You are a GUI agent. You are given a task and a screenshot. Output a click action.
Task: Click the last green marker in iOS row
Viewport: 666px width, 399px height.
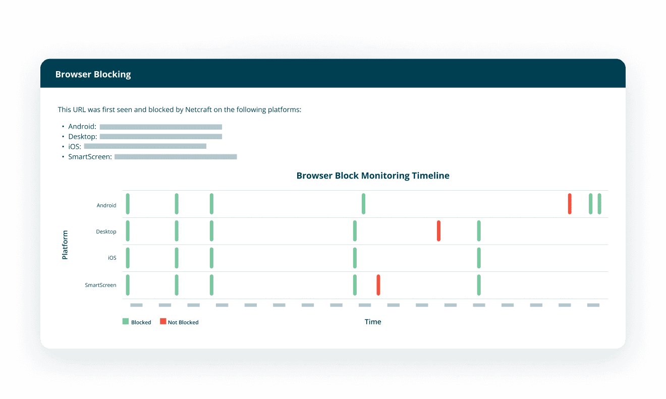click(x=479, y=258)
